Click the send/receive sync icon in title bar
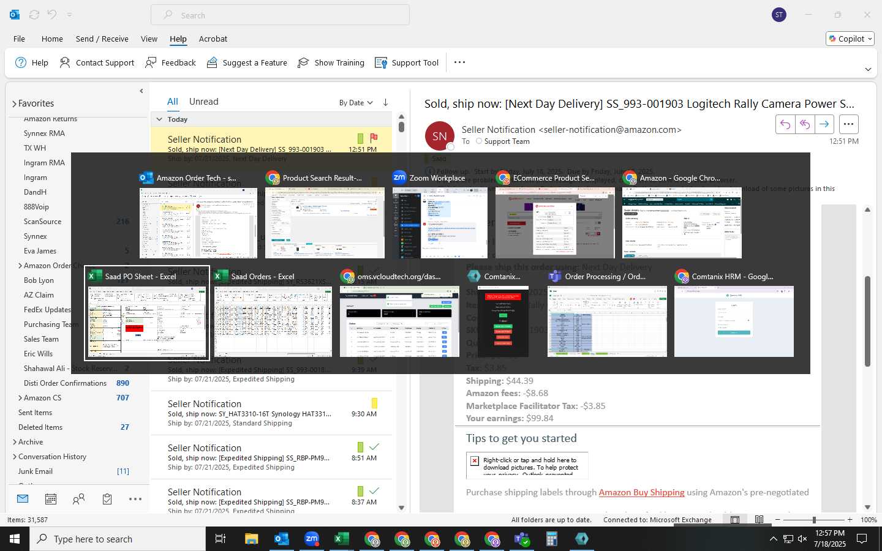The image size is (882, 551). (34, 15)
